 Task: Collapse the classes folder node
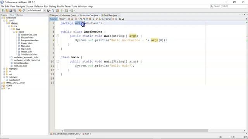7,23
